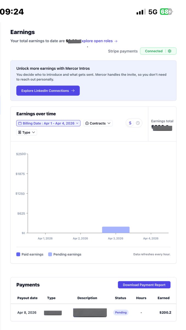Click the Earnings total label
Image resolution: width=186 pixels, height=330 pixels.
coord(162,121)
